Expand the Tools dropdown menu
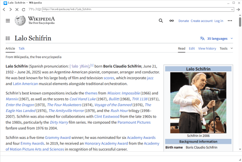Viewport: 242px width, 162px height. pyautogui.click(x=226, y=49)
